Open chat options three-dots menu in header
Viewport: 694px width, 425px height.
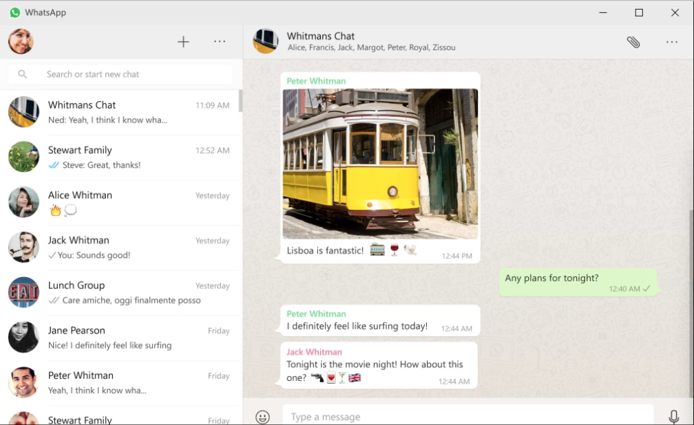pos(671,42)
